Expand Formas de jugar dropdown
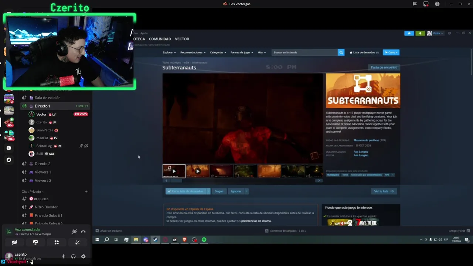This screenshot has width=473, height=266. click(x=242, y=52)
